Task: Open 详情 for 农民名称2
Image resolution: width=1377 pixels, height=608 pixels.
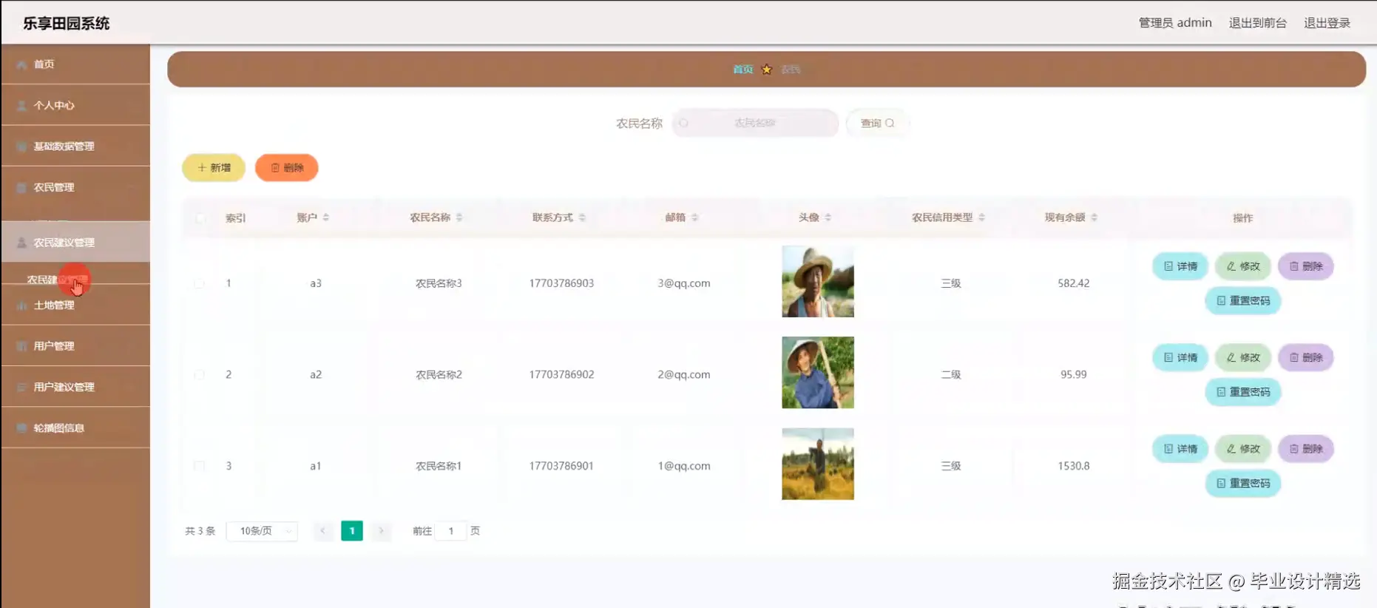Action: pos(1180,358)
